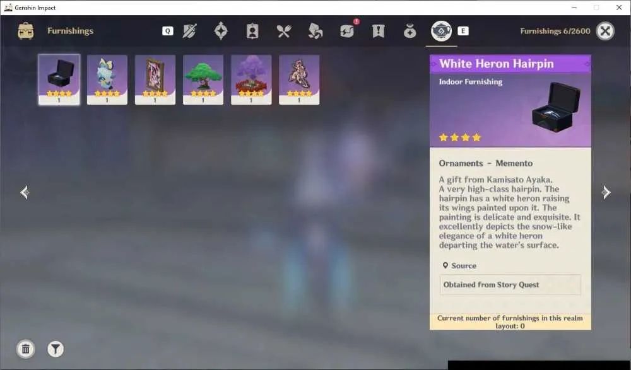Select the sixth furnishing item in the row
Viewport: 631px width, 370px height.
point(299,79)
